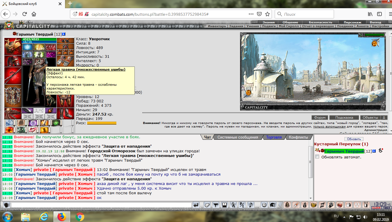The height and width of the screenshot is (222, 392).
Task: Open Chrome from the Windows taskbar
Action: coord(80,216)
